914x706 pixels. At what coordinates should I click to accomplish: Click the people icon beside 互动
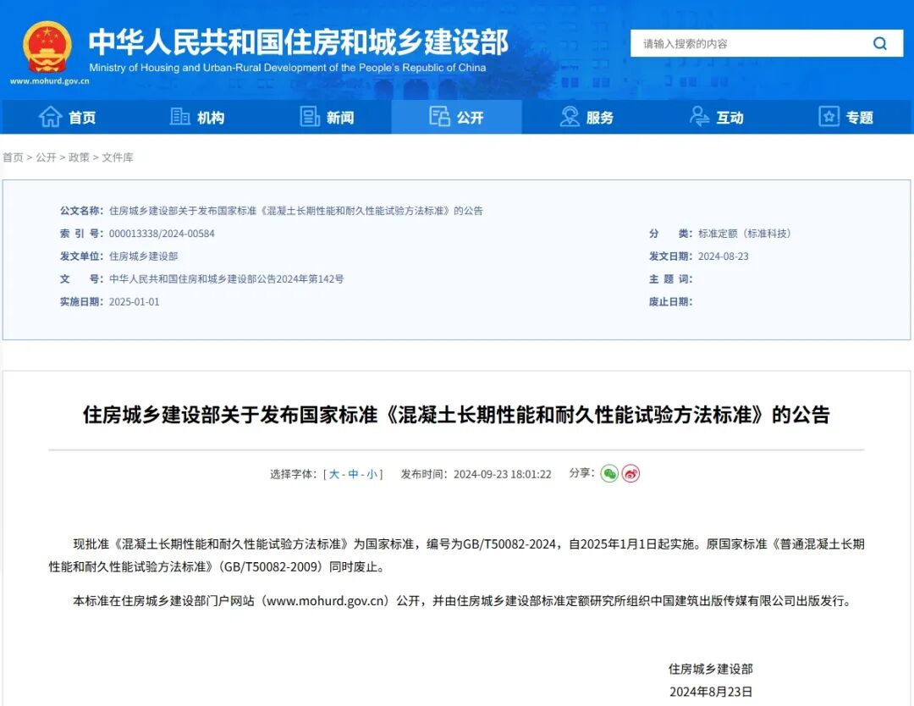point(699,117)
